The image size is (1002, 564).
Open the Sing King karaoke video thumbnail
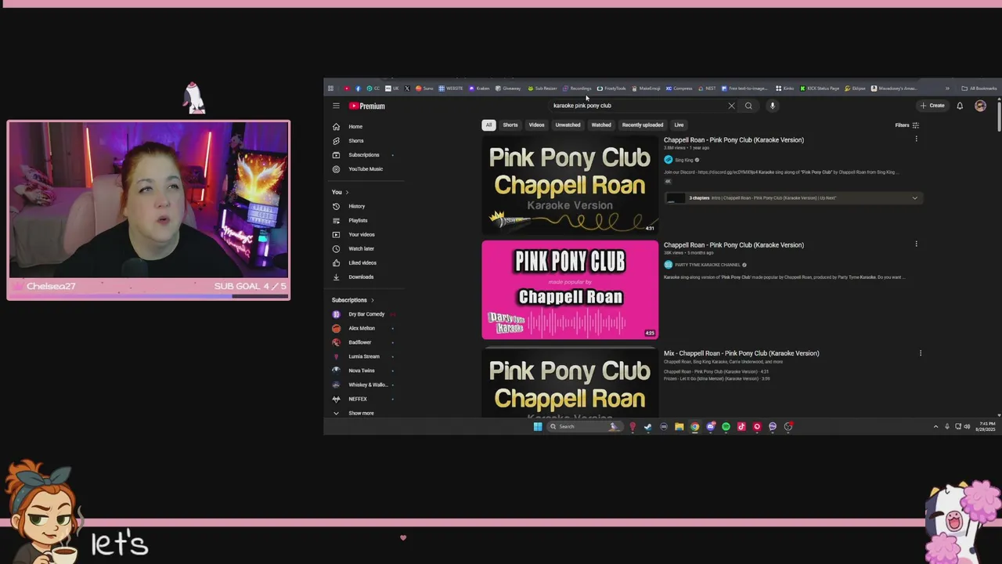570,185
